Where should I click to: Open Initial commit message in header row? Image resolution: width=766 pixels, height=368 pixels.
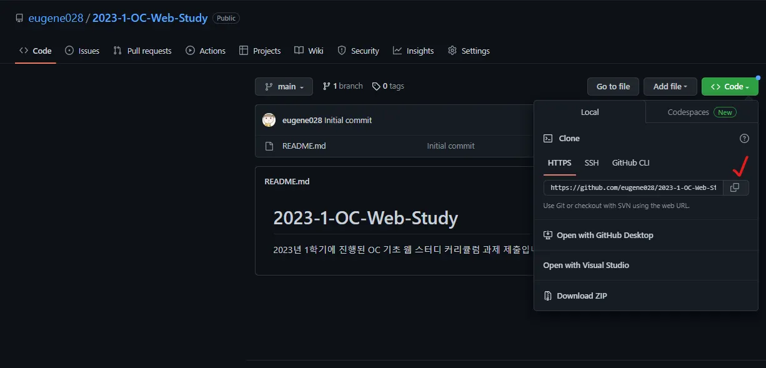(x=348, y=120)
